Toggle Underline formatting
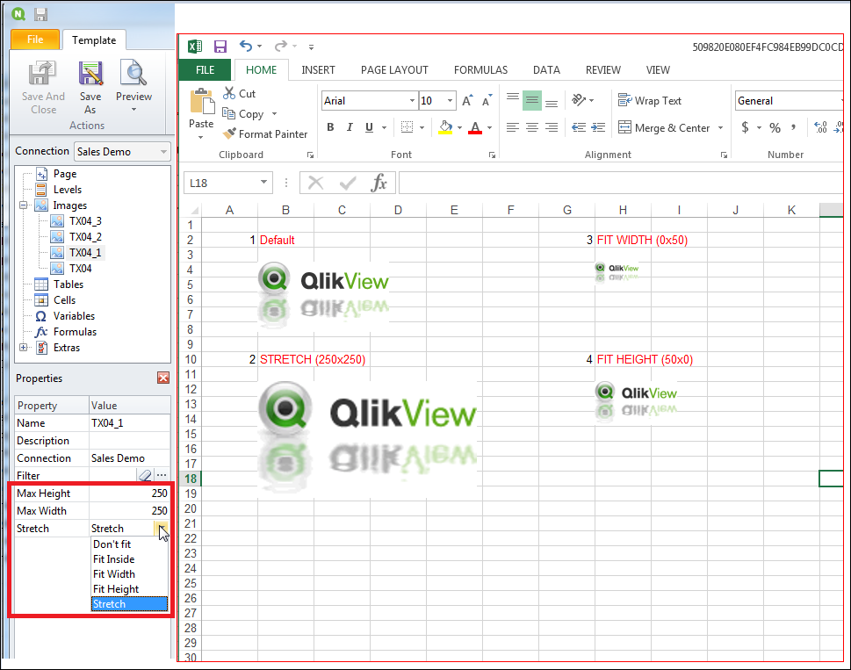851x670 pixels. (x=369, y=127)
